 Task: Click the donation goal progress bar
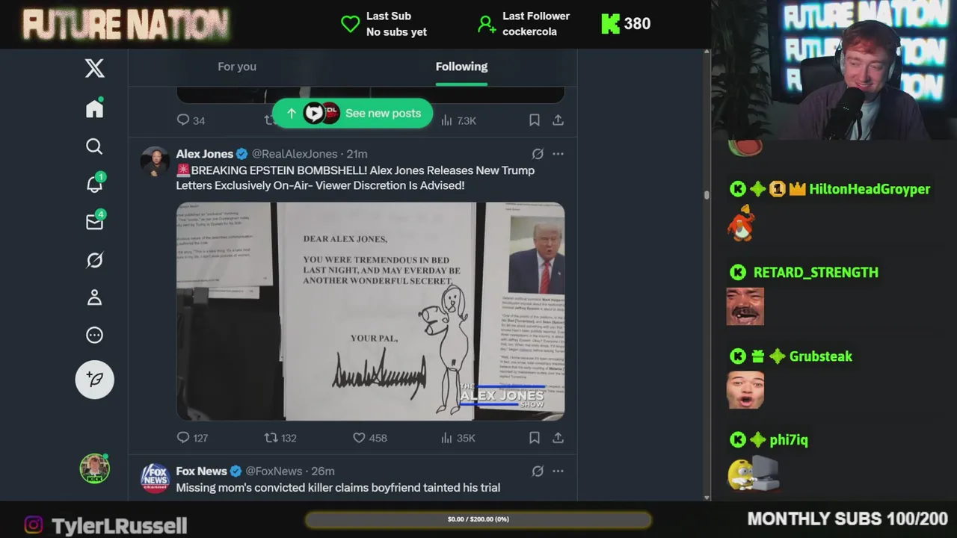[x=478, y=519]
